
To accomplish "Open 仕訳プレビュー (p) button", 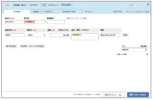I will click(113, 95).
